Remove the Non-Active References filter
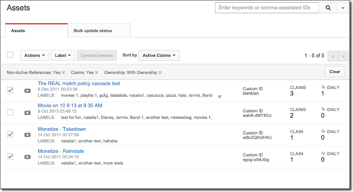The image size is (353, 192). (63, 72)
